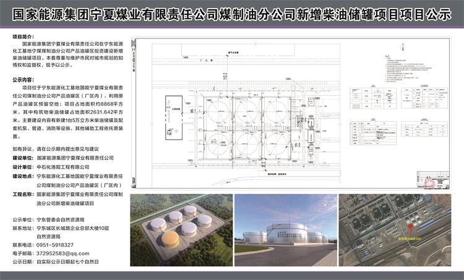Select the line '油分公司新增柴油储罐项目'

pos(66,203)
